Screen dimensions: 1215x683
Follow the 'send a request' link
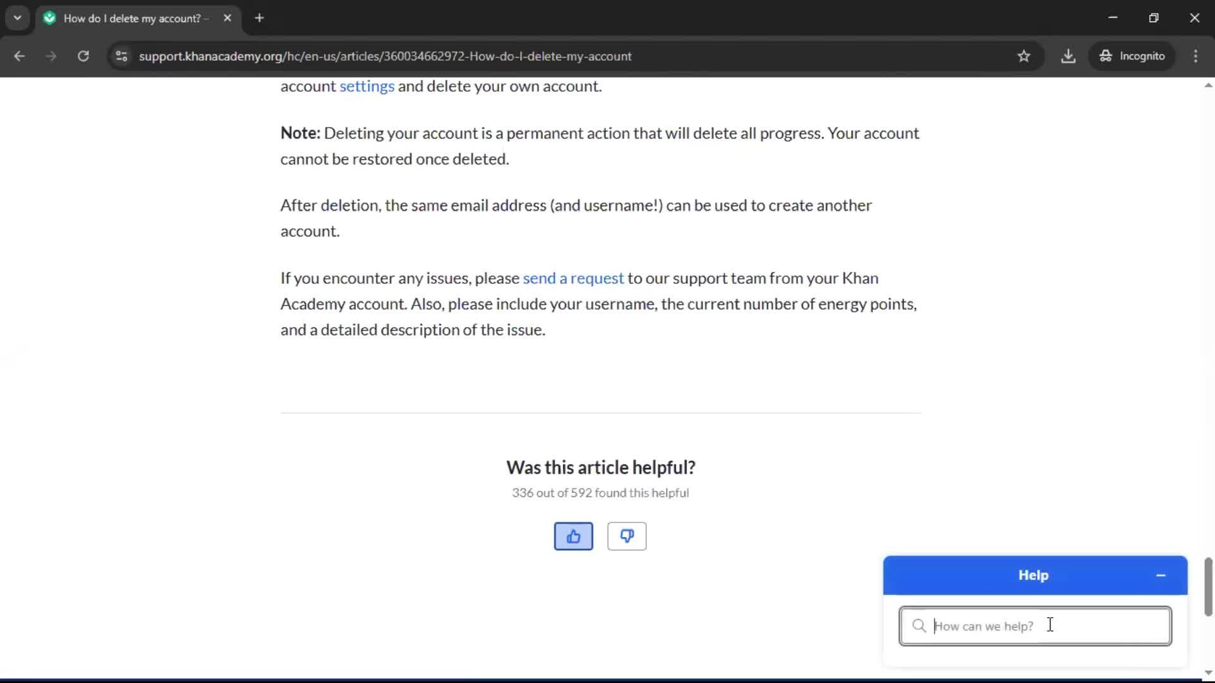[573, 278]
